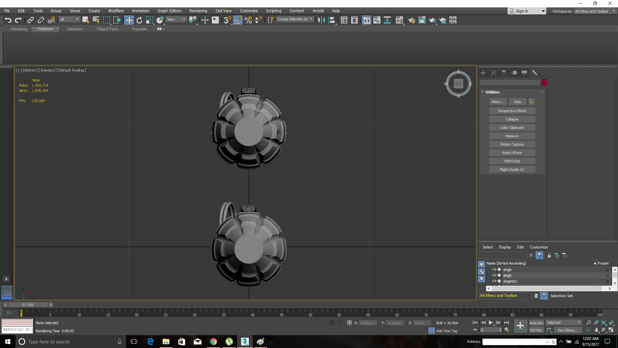Click the Mirror tool icon
Viewport: 618px width, 348px height.
click(x=321, y=20)
